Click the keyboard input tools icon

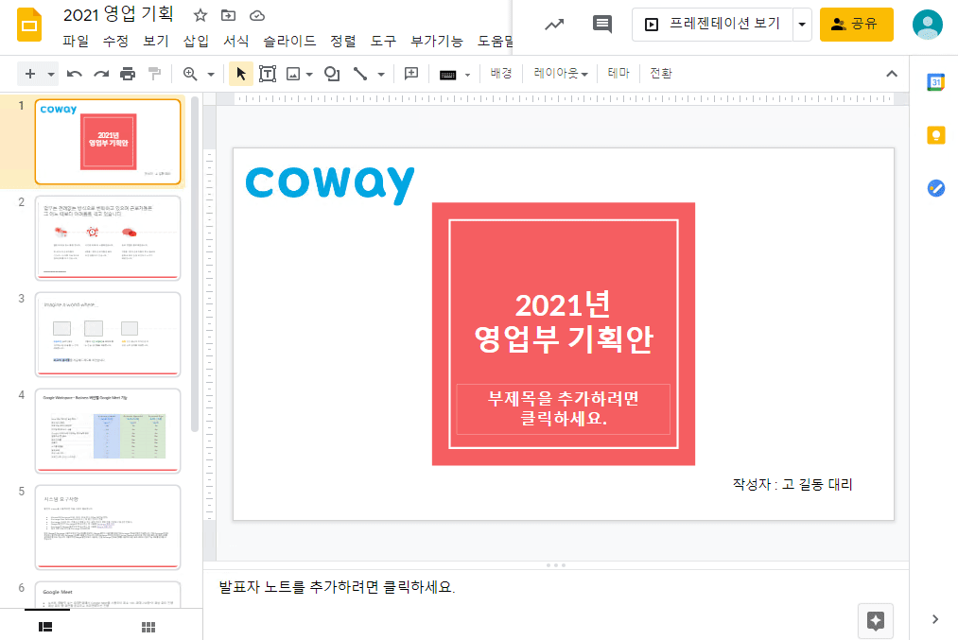click(x=448, y=75)
